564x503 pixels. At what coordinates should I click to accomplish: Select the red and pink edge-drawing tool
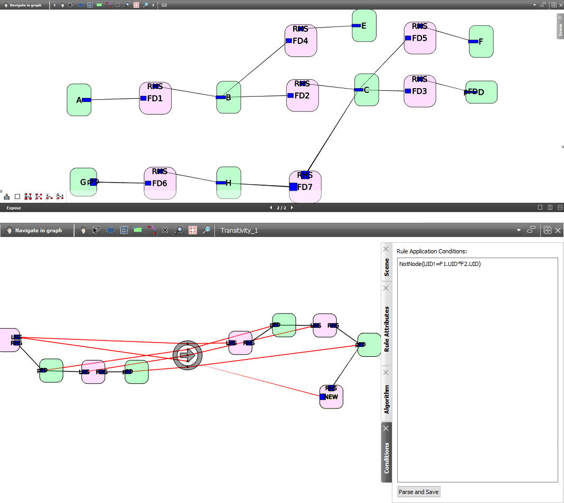152,231
